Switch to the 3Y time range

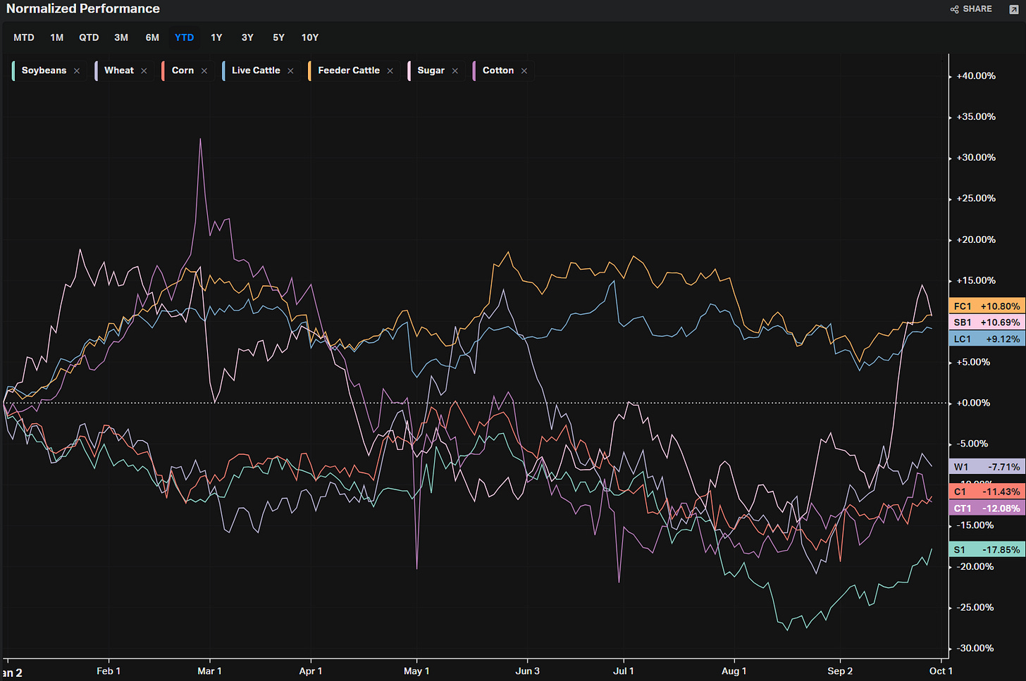pos(247,37)
